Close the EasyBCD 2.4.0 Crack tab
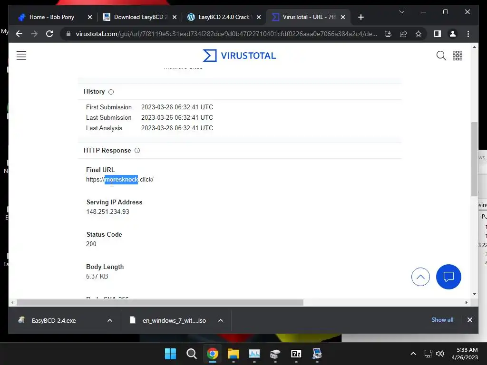The image size is (487, 365). click(258, 17)
